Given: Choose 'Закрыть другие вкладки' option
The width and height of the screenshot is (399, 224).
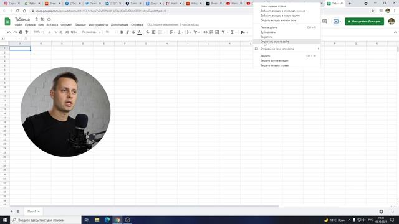Looking at the screenshot, I should pos(287,60).
